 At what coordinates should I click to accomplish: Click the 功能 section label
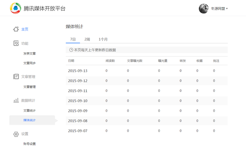coord(25,43)
